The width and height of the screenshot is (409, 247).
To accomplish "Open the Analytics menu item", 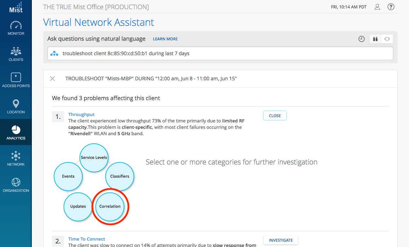I will [x=16, y=133].
